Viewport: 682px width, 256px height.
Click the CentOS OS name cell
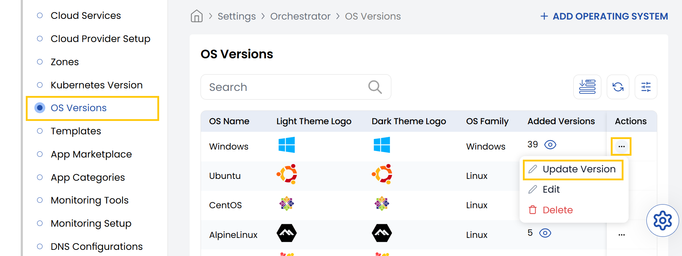point(225,205)
